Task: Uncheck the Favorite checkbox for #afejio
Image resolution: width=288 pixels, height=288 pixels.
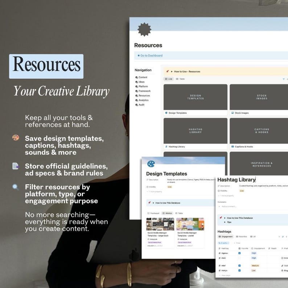Action: click(x=239, y=270)
